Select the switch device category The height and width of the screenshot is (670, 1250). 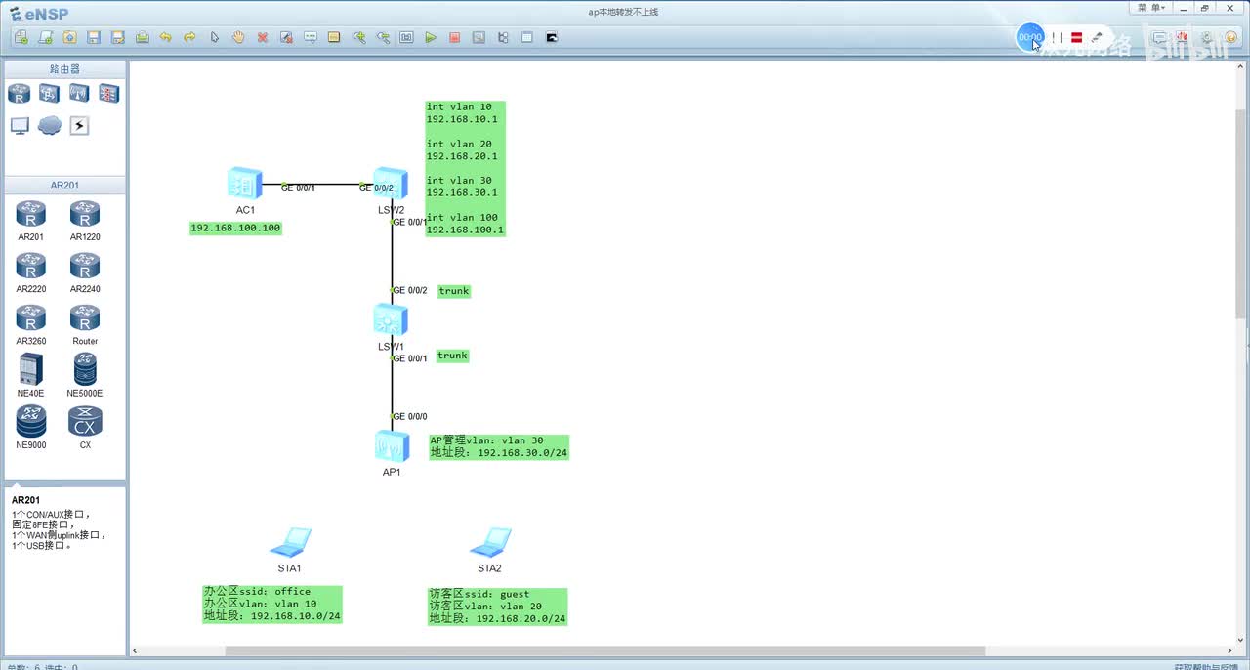coord(49,93)
